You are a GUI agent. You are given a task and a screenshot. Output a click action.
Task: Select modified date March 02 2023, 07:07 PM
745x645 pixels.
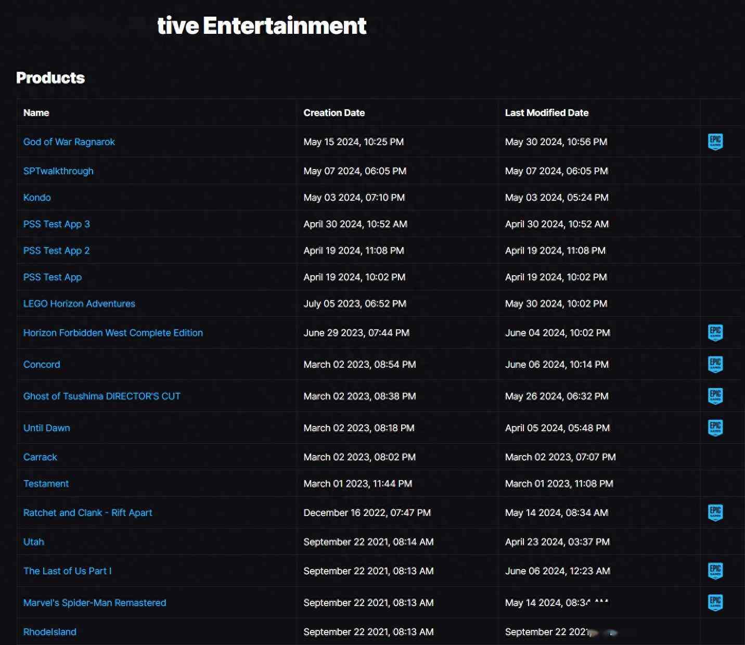point(560,457)
